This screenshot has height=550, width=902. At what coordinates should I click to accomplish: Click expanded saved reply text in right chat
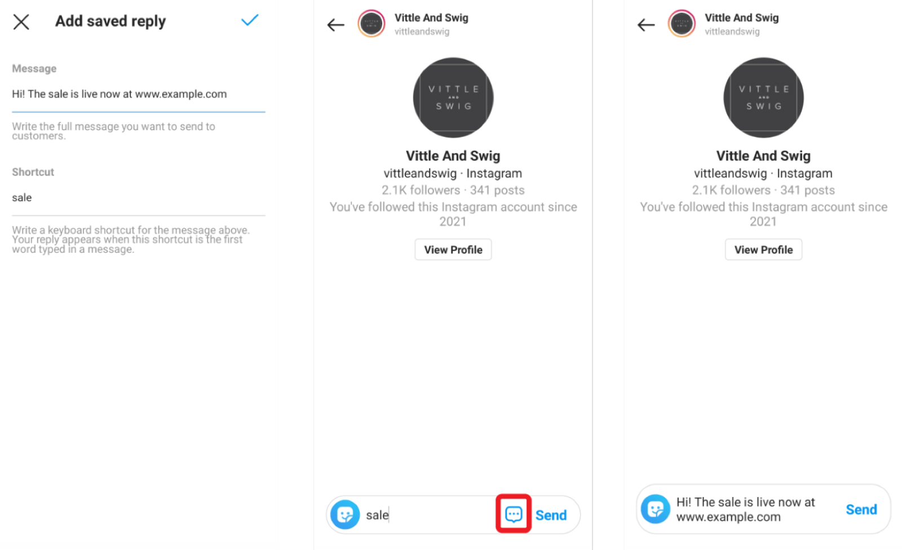point(745,509)
